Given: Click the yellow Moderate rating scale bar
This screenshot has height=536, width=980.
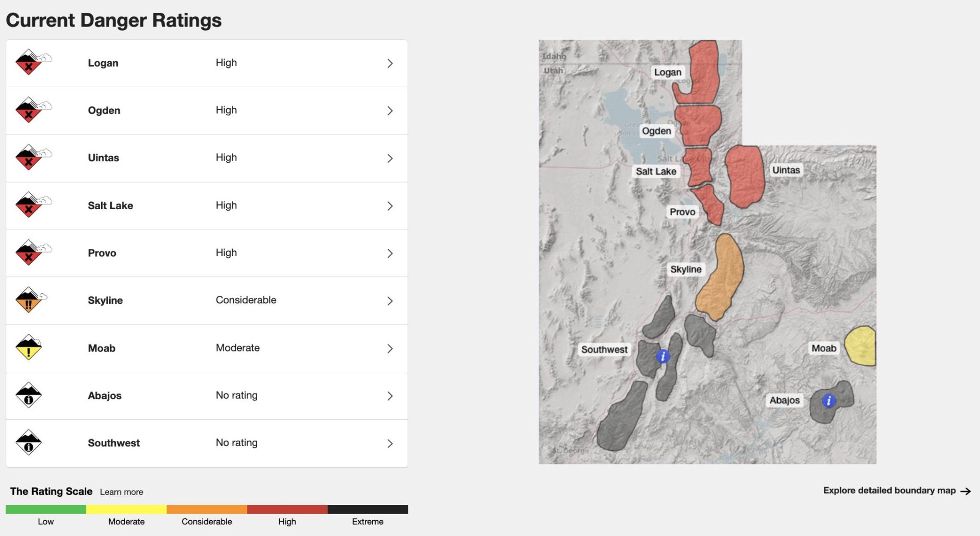Looking at the screenshot, I should 127,509.
